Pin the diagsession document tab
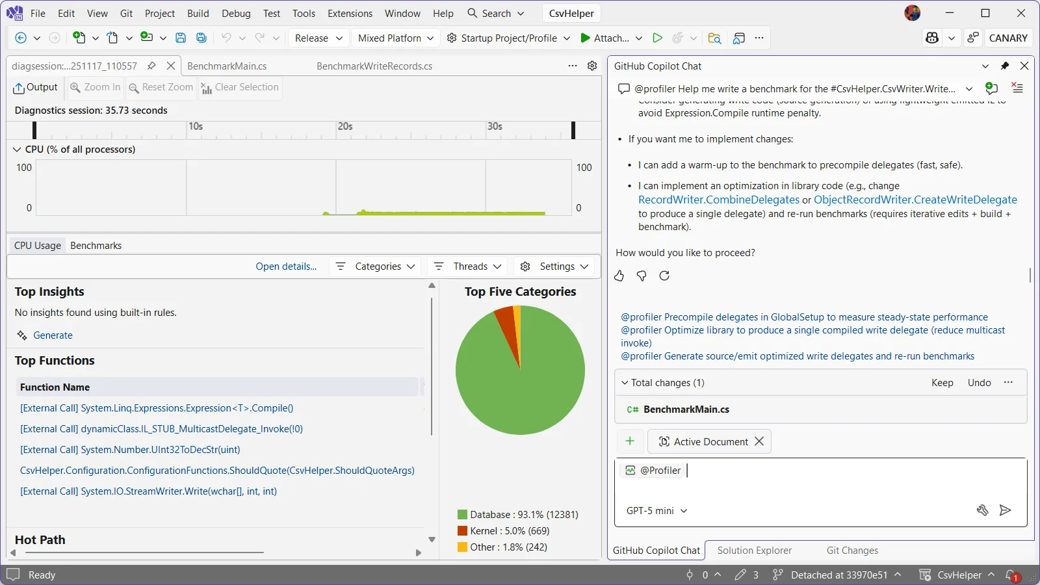The image size is (1040, 585). [x=151, y=66]
